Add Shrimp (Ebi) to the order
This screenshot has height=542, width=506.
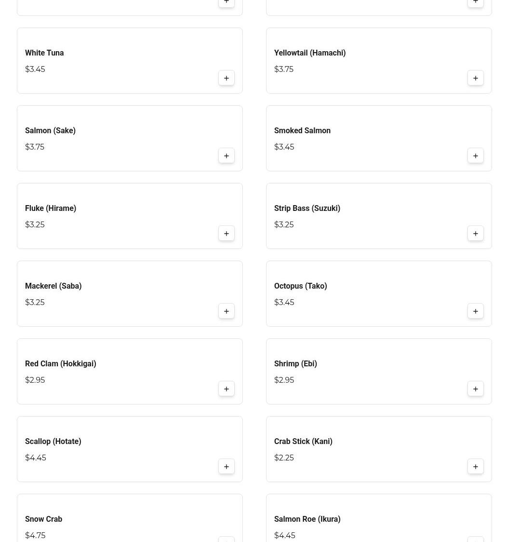coord(476,389)
